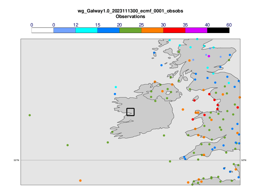Click the cyan 12-15 legend segment
This screenshot has width=276, height=195.
[87, 30]
